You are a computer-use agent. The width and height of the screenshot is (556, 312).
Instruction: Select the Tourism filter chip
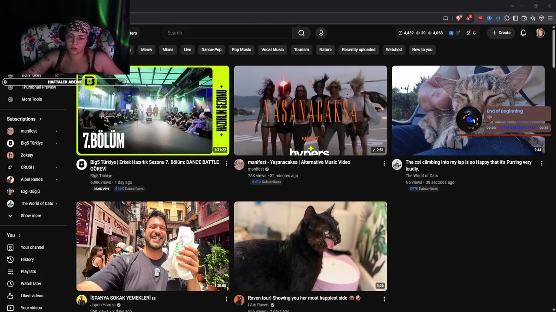[301, 50]
